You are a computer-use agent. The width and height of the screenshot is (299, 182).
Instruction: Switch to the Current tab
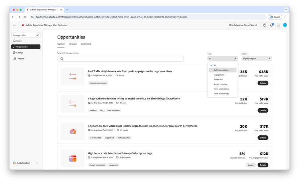pyautogui.click(x=61, y=44)
